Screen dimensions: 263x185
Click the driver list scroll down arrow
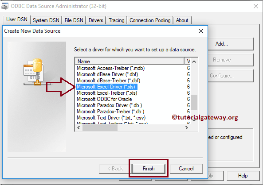click(x=194, y=120)
